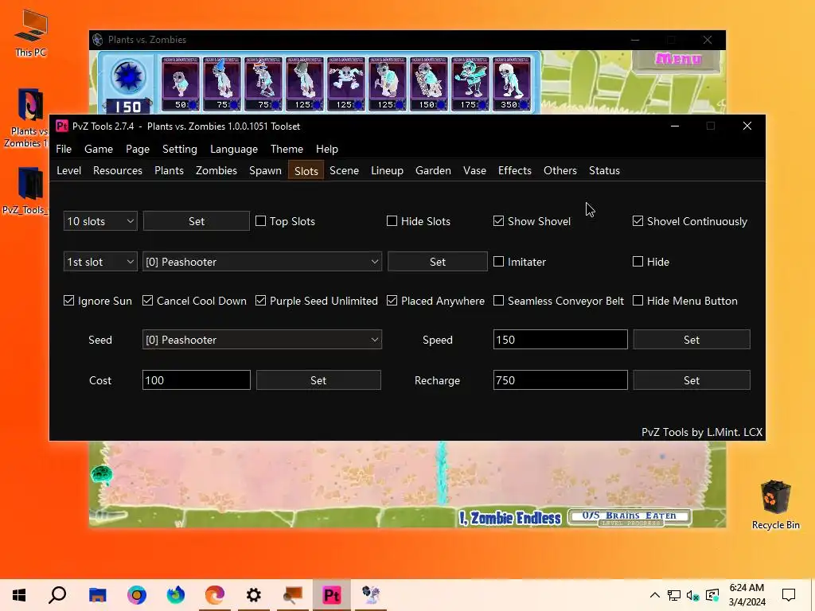
Task: Uncheck Cancel Cool Down
Action: click(147, 300)
